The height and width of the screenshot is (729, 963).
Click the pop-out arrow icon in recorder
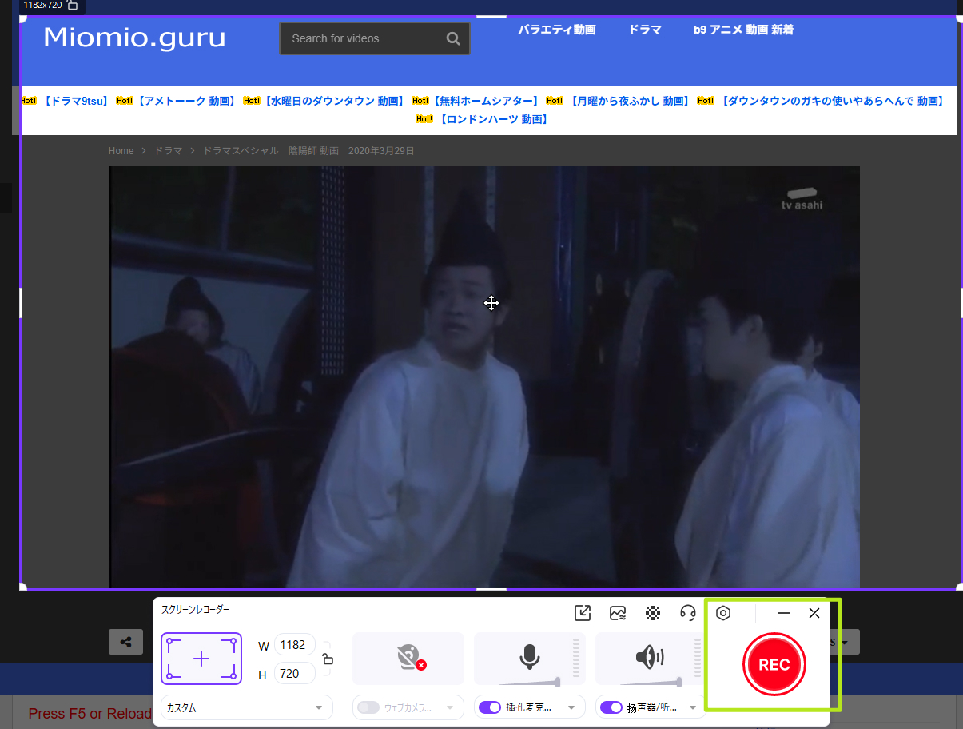(x=583, y=613)
